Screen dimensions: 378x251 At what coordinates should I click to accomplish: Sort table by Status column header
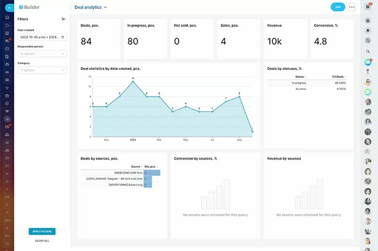coord(300,76)
